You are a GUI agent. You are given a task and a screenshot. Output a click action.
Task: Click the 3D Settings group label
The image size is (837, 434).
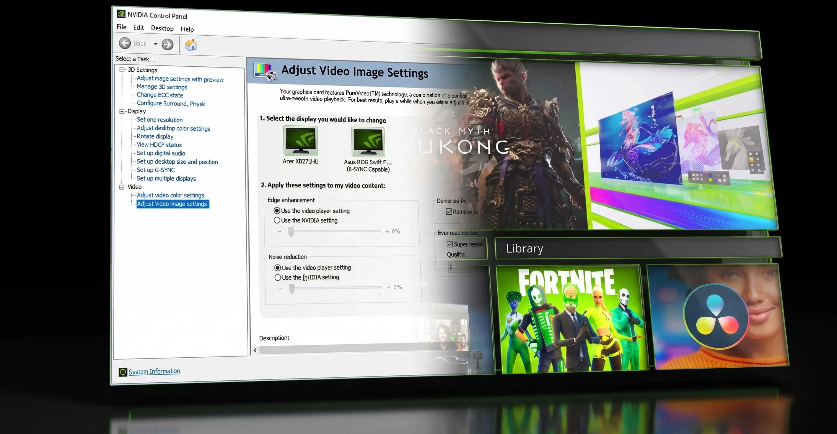[x=142, y=70]
